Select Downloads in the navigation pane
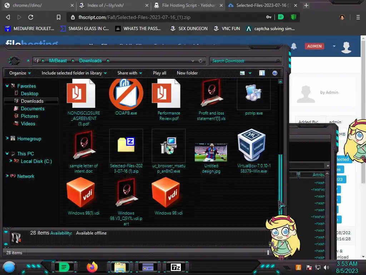The height and width of the screenshot is (275, 366). tap(32, 101)
